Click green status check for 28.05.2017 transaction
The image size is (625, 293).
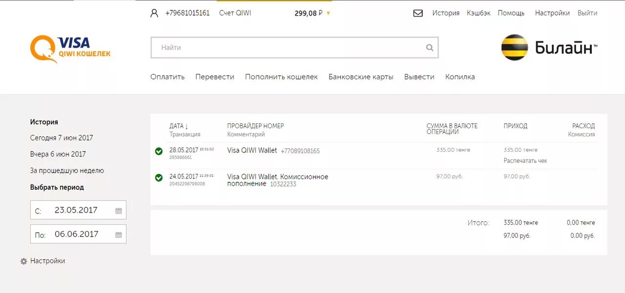[x=159, y=151]
